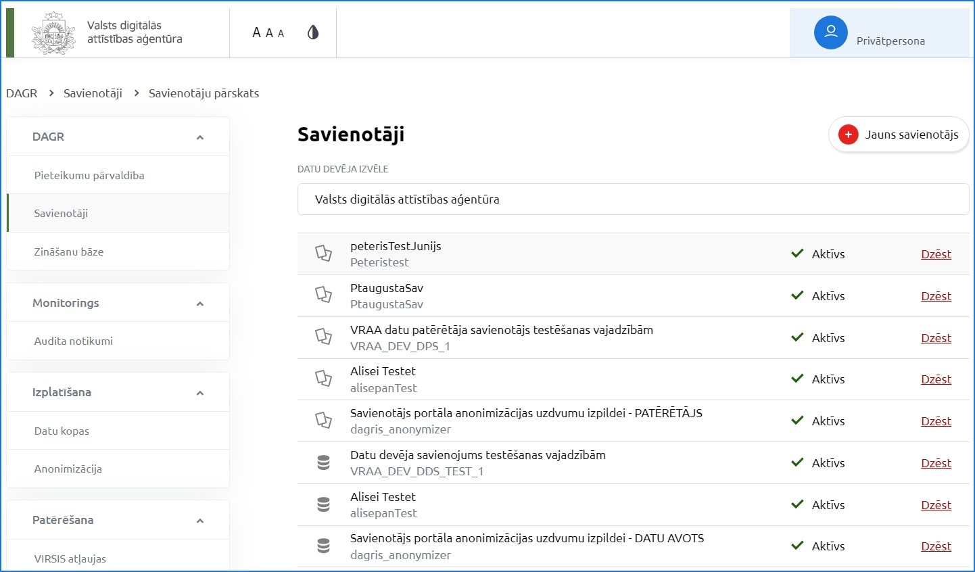Click Dzēst for VRAA_DEV_DPS_1 connector
Viewport: 975px width, 572px height.
936,338
